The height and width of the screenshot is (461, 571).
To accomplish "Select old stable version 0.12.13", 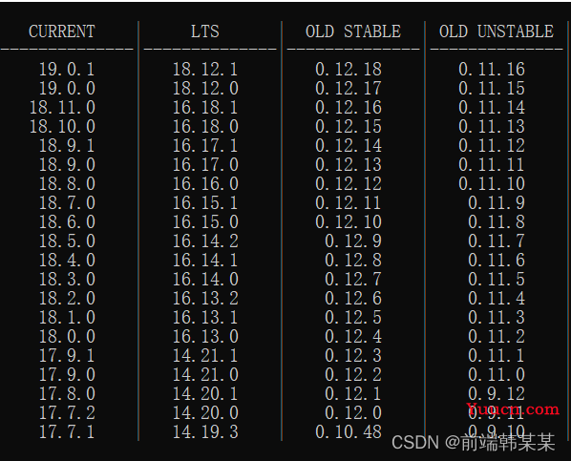I will coord(349,164).
